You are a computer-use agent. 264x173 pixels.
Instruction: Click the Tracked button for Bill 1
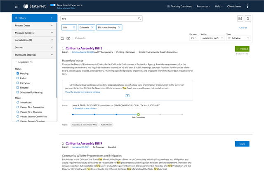pos(242,49)
